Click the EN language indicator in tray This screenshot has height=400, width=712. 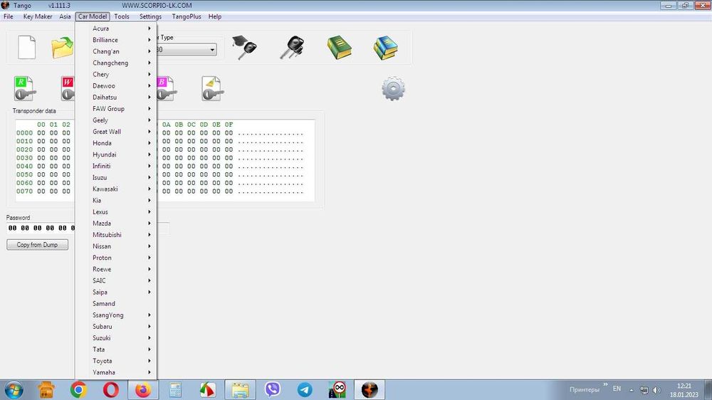point(617,389)
